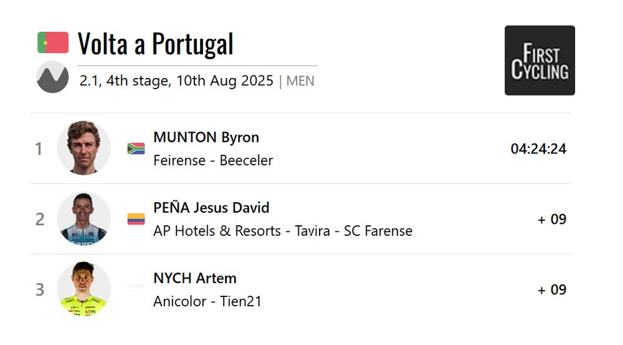
Task: Click the Colombia flag beside Peña
Action: (x=136, y=219)
